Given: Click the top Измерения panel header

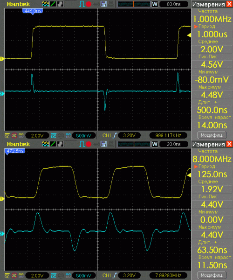Looking at the screenshot, I should 209,4.
